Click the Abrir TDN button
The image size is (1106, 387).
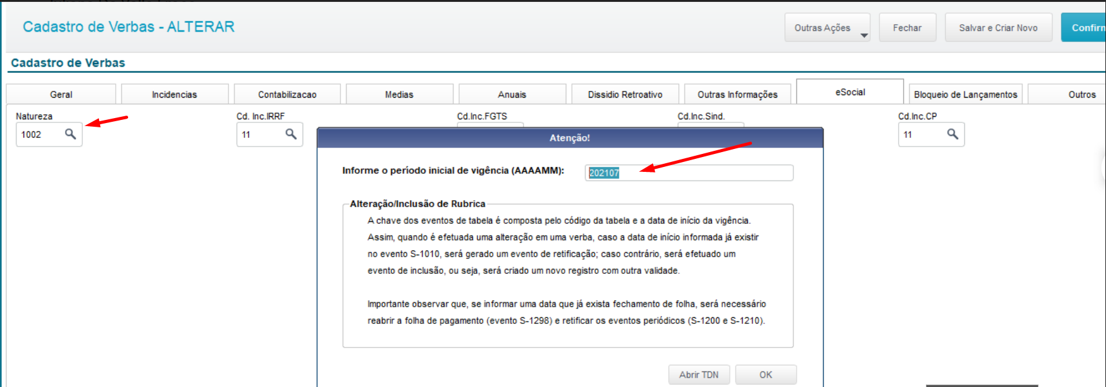coord(699,375)
